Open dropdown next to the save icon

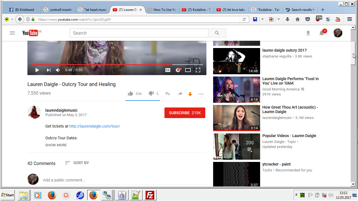click(262, 19)
